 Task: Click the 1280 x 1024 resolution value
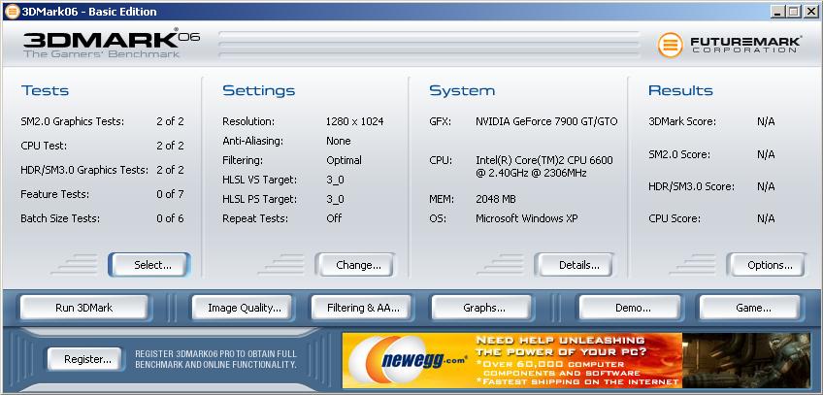355,121
